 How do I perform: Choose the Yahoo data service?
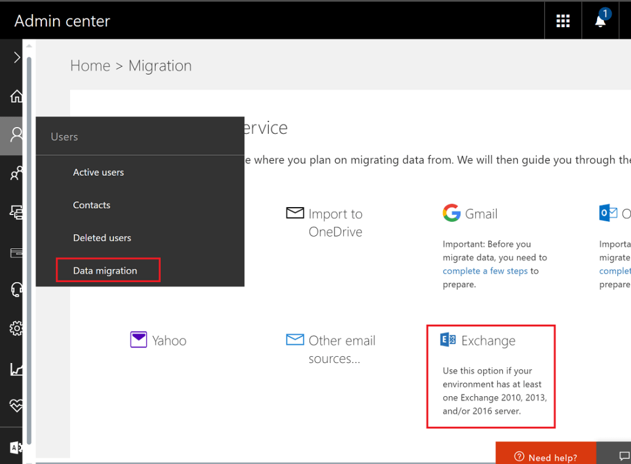(169, 341)
